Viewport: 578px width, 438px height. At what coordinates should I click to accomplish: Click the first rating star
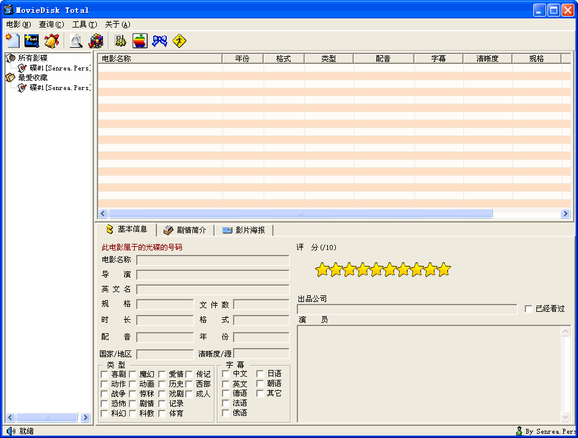[322, 270]
